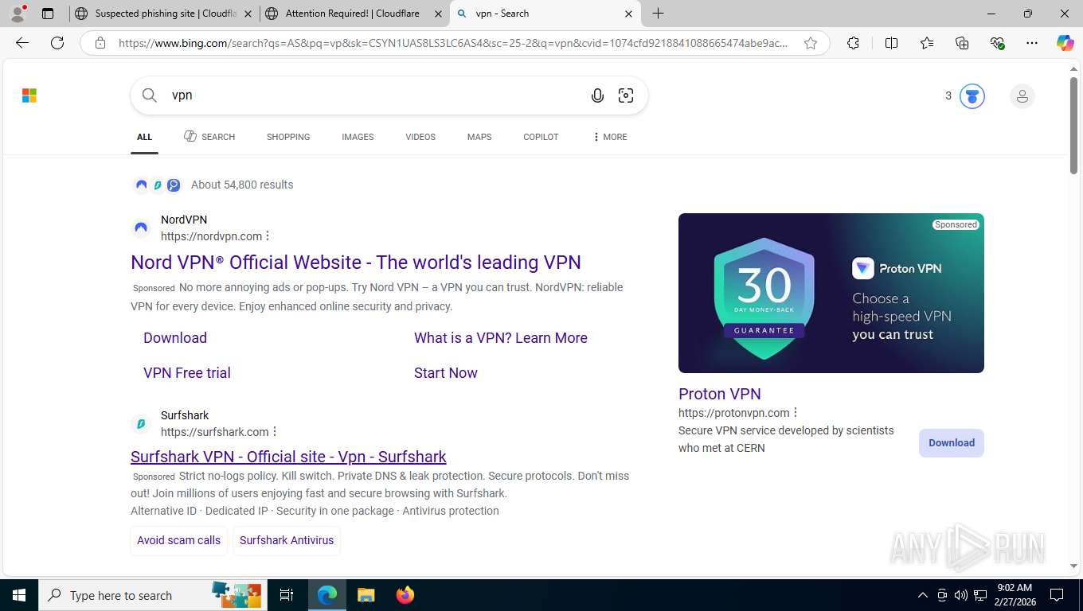Open the IMAGES results tab
Viewport: 1083px width, 611px height.
358,137
